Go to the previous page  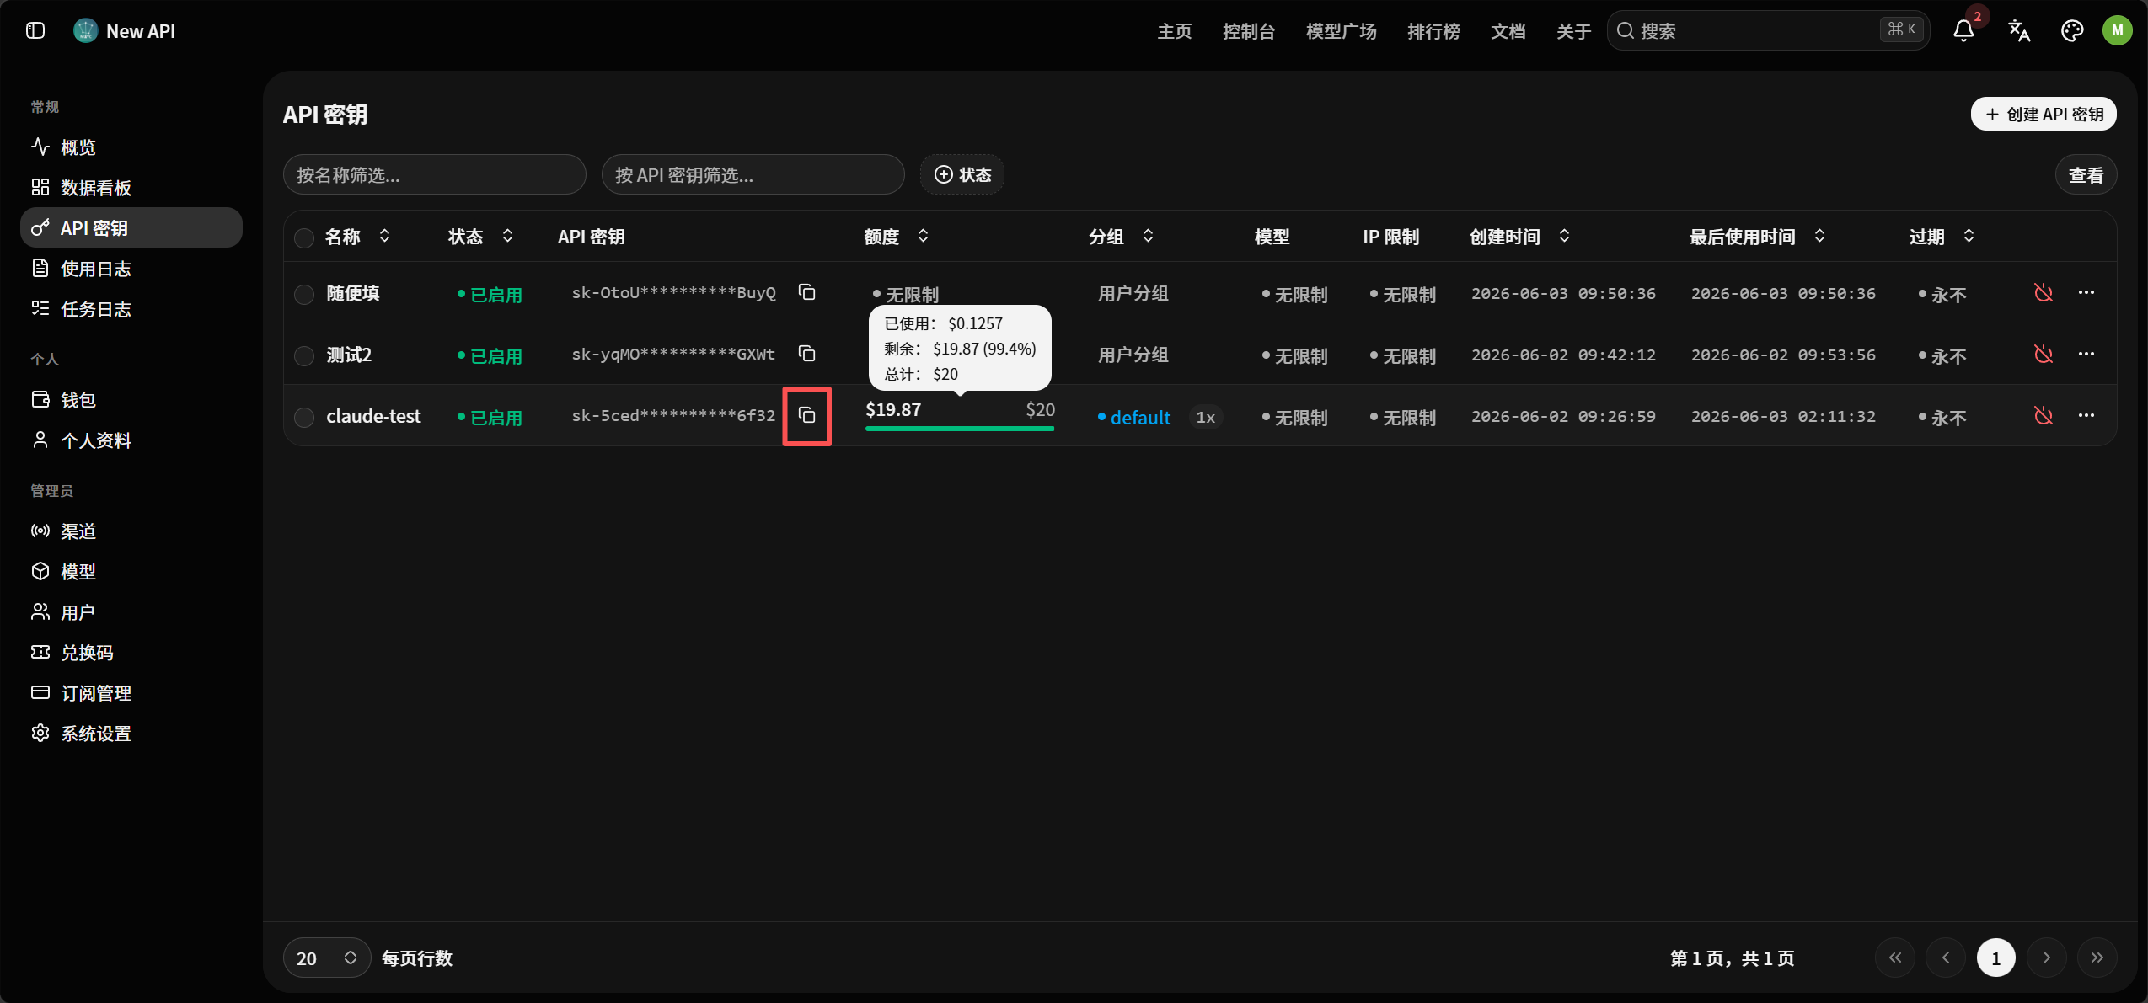(1946, 958)
